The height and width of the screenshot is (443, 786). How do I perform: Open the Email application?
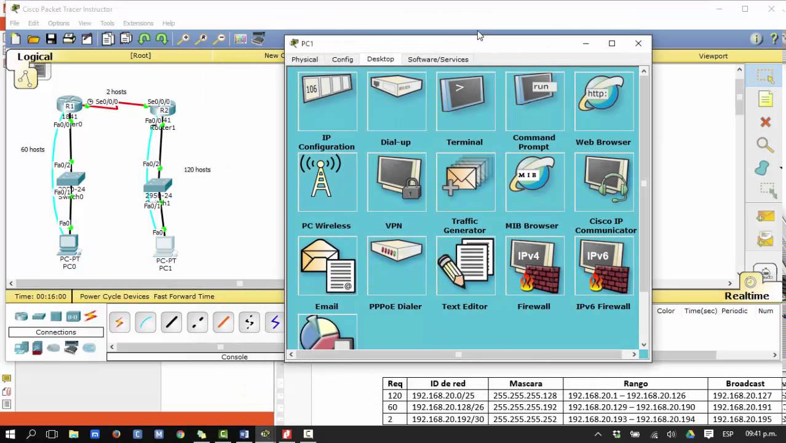click(x=327, y=266)
